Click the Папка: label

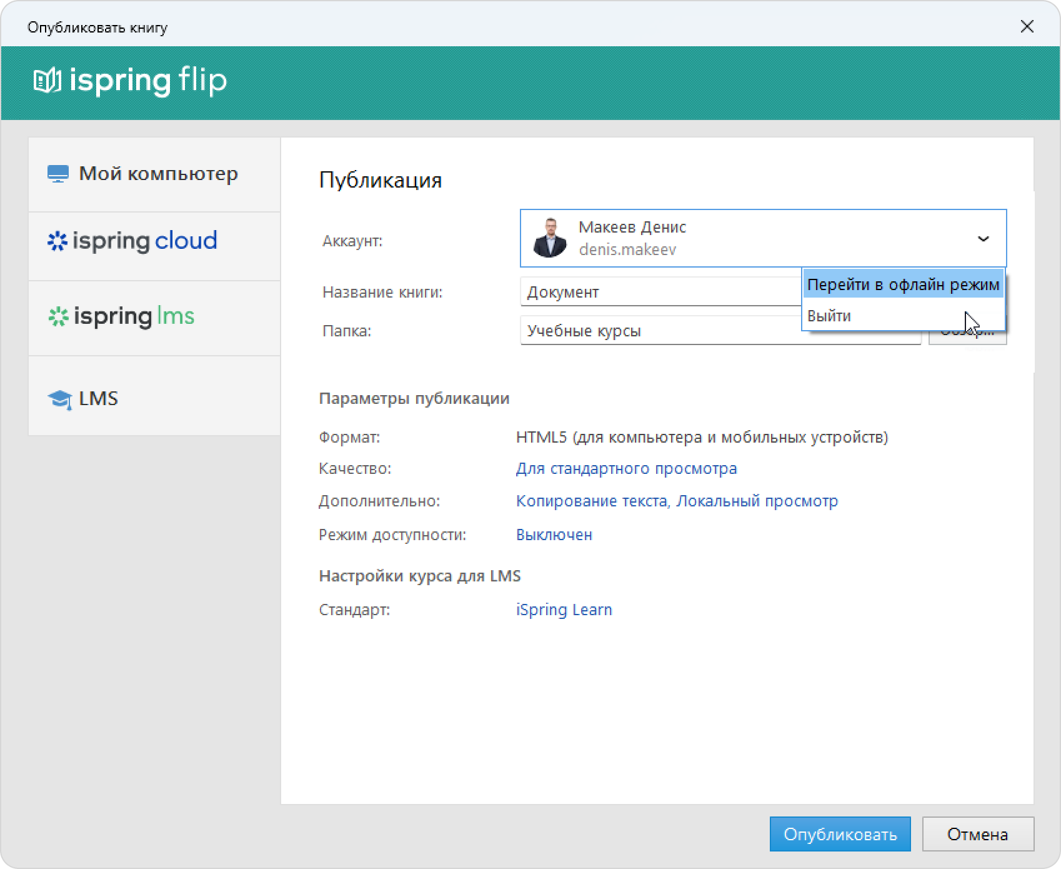pos(347,331)
